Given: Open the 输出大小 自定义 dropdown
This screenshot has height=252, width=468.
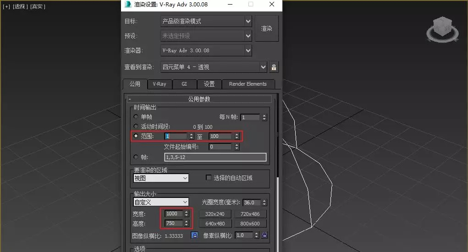Looking at the screenshot, I should (160, 202).
